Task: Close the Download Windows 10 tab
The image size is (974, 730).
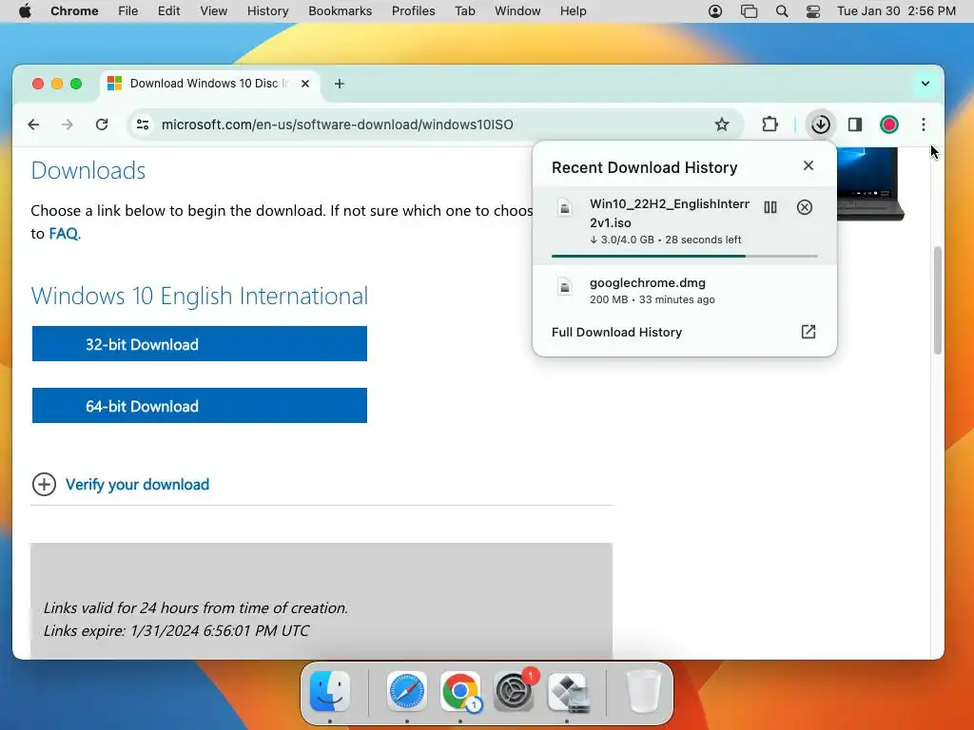Action: click(x=305, y=84)
